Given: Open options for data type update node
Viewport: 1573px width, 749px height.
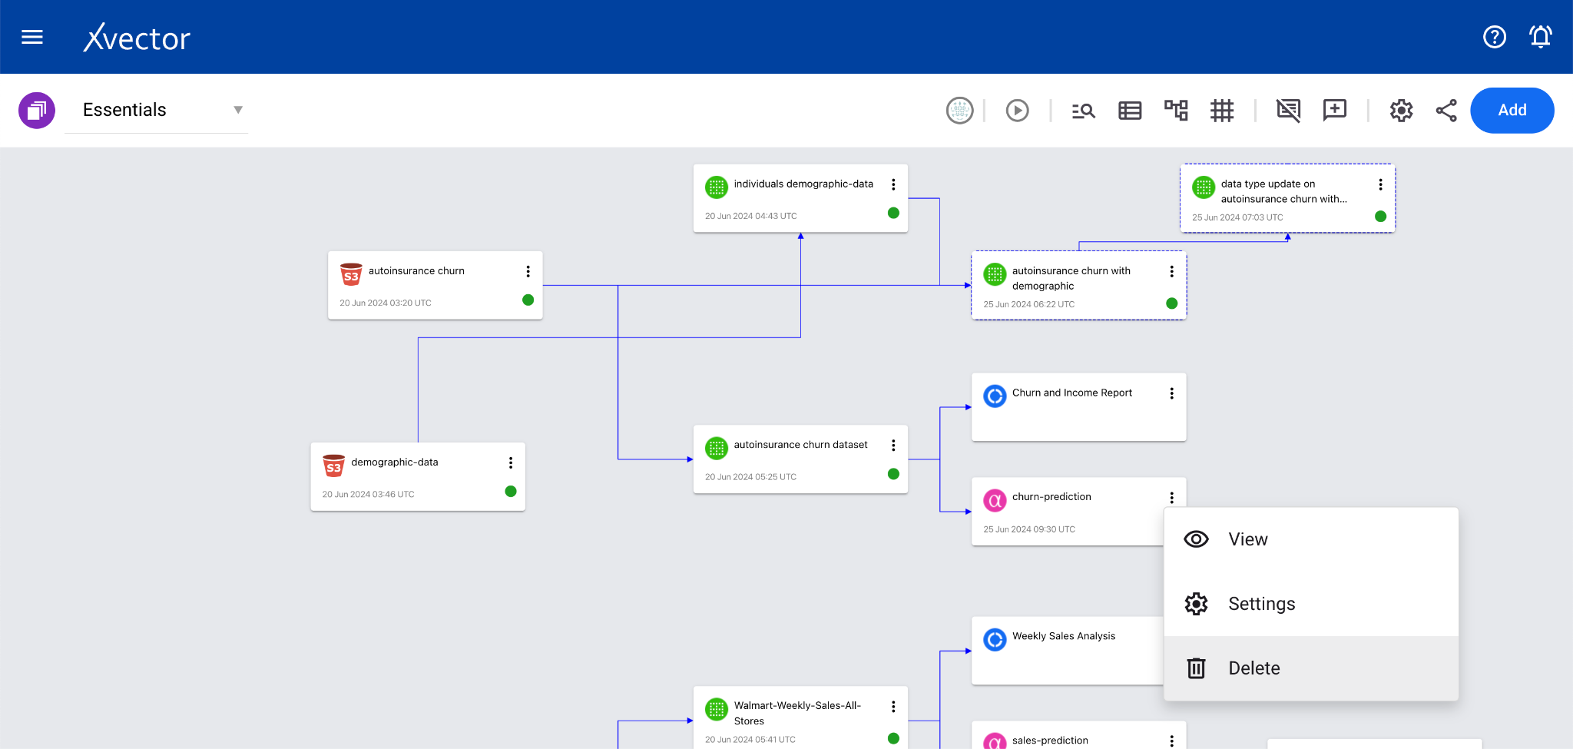Looking at the screenshot, I should (1380, 184).
